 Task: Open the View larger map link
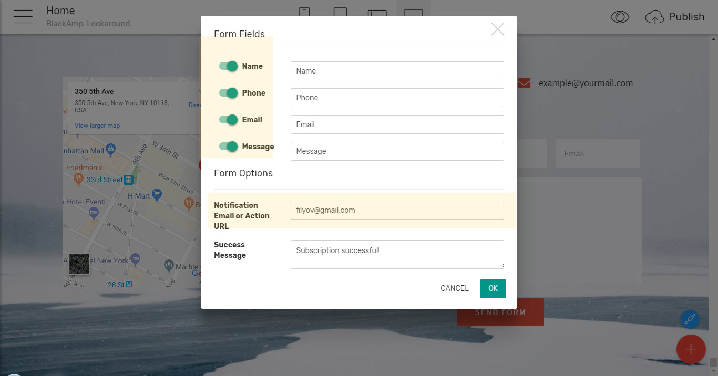click(97, 126)
